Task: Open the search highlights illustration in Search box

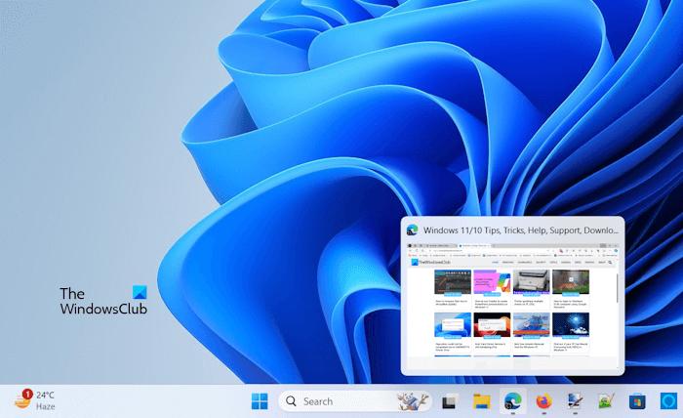Action: [x=413, y=400]
